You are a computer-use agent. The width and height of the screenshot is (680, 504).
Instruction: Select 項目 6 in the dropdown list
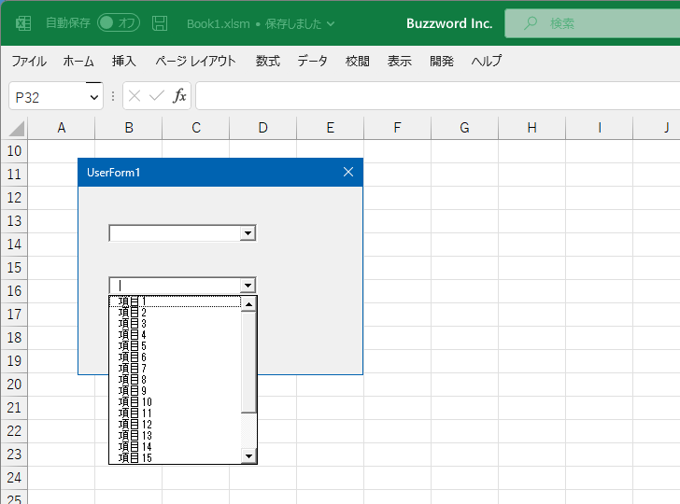[x=176, y=357]
